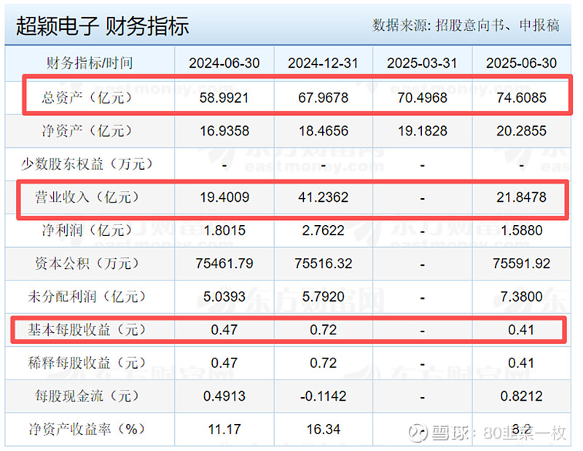Click the 基本每股收益（元） row label
Screen dimensions: 583x451
pyautogui.click(x=87, y=329)
